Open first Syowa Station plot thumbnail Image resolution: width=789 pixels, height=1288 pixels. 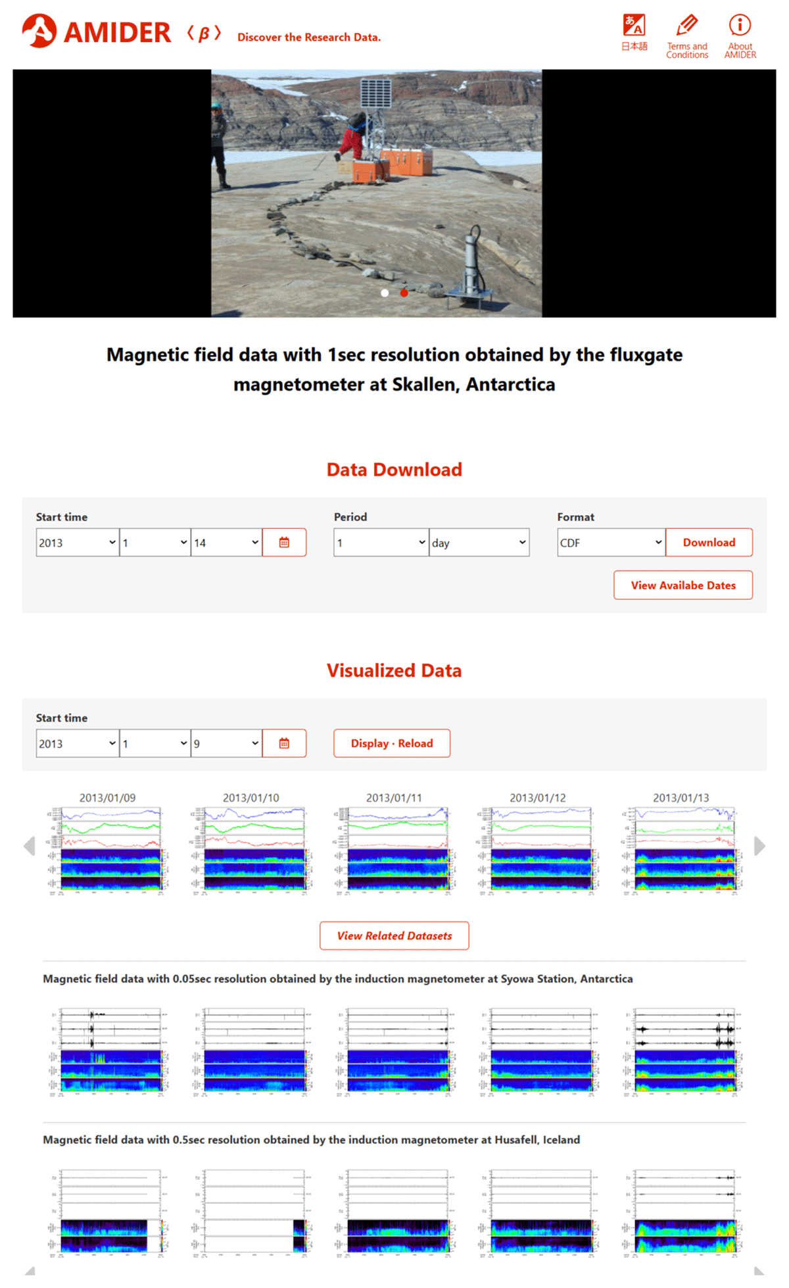(x=108, y=1051)
